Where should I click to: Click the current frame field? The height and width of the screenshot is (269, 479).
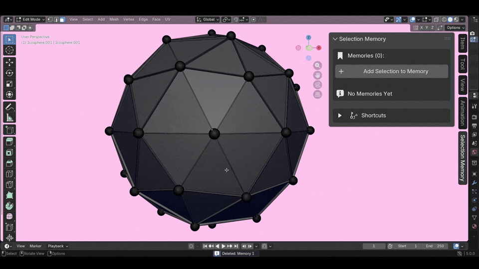click(374, 246)
